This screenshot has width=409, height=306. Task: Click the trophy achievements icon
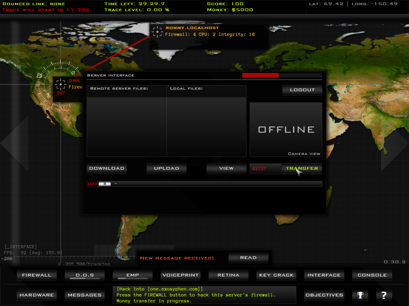click(360, 295)
